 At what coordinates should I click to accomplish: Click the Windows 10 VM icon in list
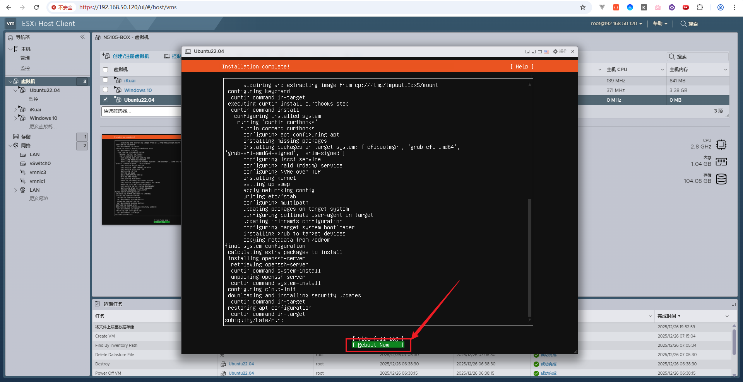coord(118,90)
